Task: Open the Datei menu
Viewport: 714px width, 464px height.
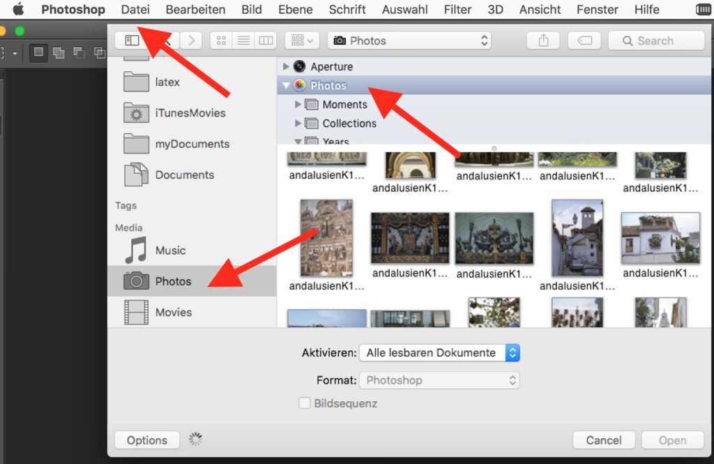Action: click(x=135, y=10)
